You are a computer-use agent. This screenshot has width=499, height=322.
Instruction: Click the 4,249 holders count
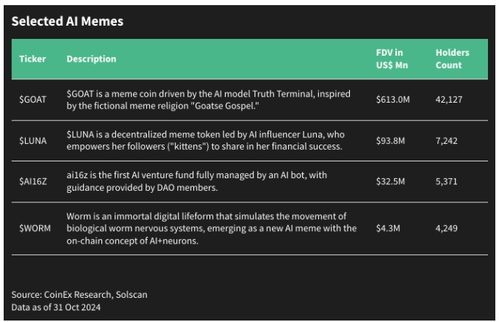coord(447,228)
